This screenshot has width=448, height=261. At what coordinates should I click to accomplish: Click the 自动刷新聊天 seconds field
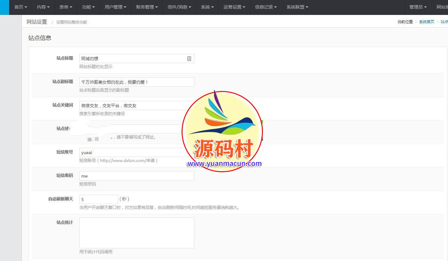[98, 199]
